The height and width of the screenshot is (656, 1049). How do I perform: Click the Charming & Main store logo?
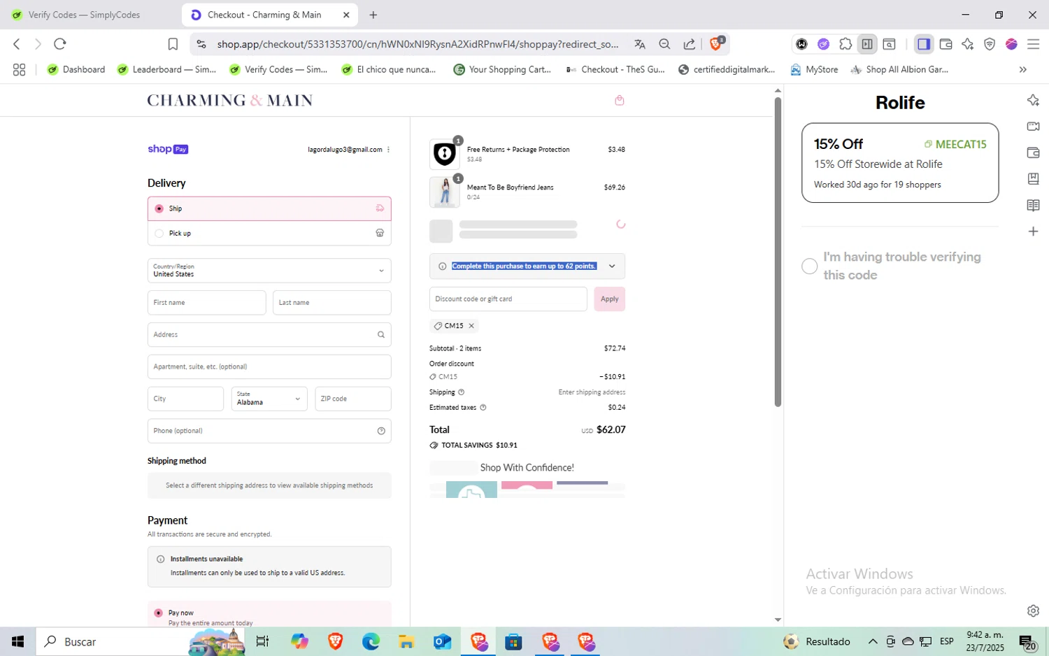[x=229, y=101]
